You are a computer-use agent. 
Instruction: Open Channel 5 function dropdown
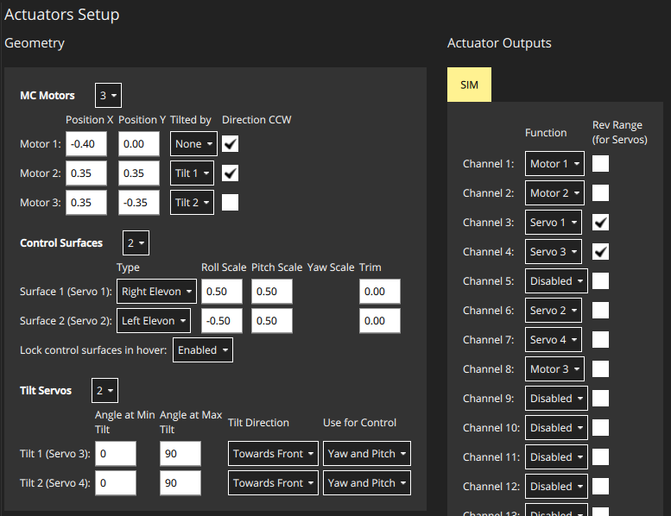coord(556,281)
